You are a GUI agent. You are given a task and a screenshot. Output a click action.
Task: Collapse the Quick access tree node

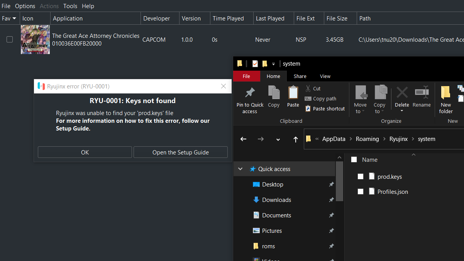240,169
